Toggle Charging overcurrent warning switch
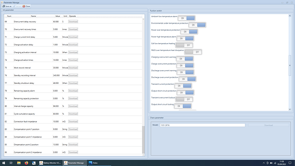This screenshot has width=295, height=166. pos(185,59)
